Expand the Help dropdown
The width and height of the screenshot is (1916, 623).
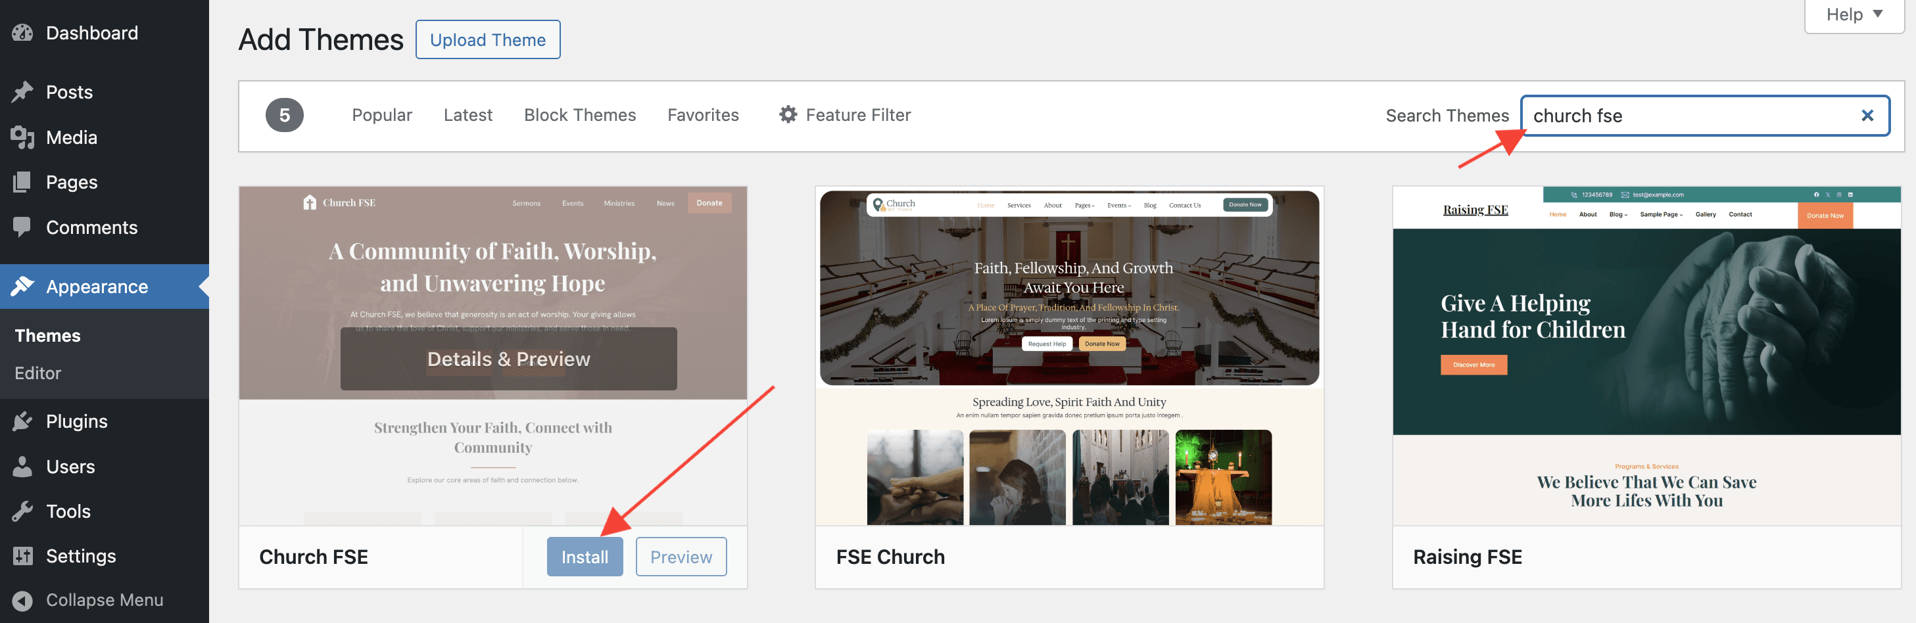click(1854, 15)
